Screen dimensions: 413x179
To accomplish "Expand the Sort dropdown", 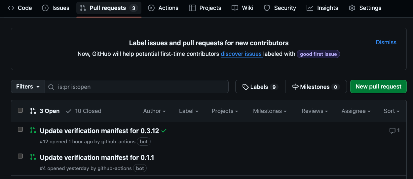I will click(392, 111).
